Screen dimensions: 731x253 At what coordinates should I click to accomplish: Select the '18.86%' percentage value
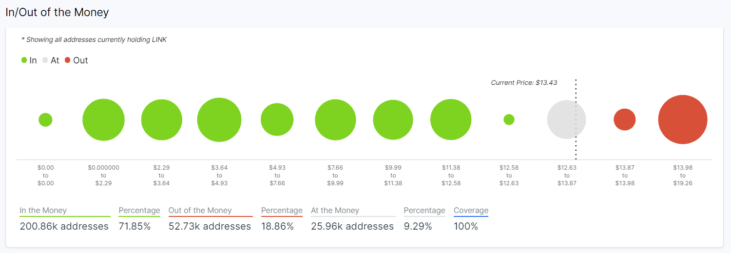[x=278, y=226]
